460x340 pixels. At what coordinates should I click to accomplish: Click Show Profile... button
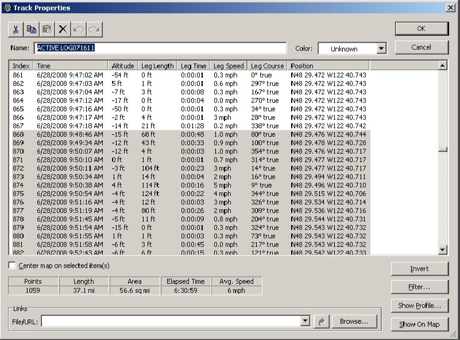pos(420,306)
